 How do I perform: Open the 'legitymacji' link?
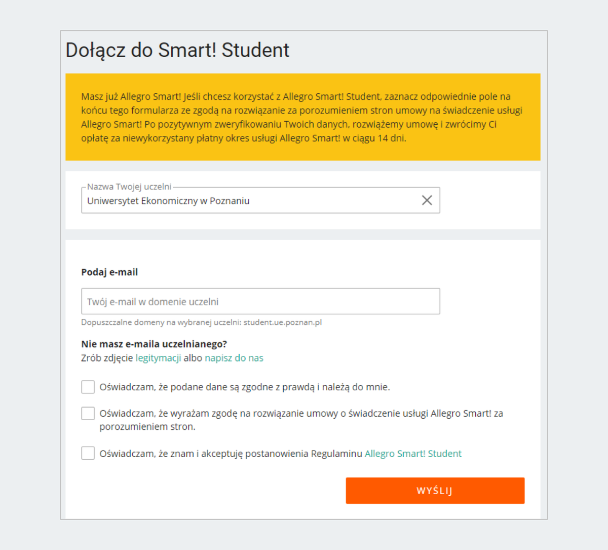tap(158, 358)
